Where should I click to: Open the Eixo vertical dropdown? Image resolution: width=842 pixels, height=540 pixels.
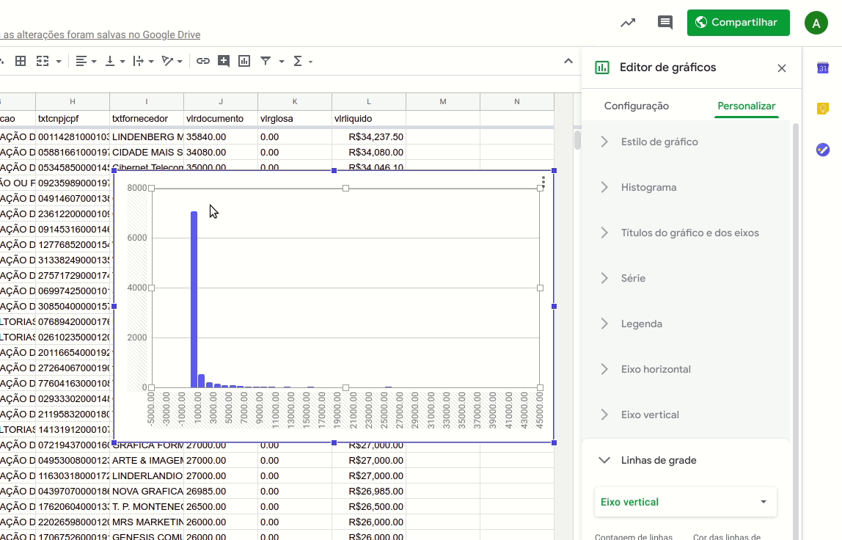coord(685,502)
